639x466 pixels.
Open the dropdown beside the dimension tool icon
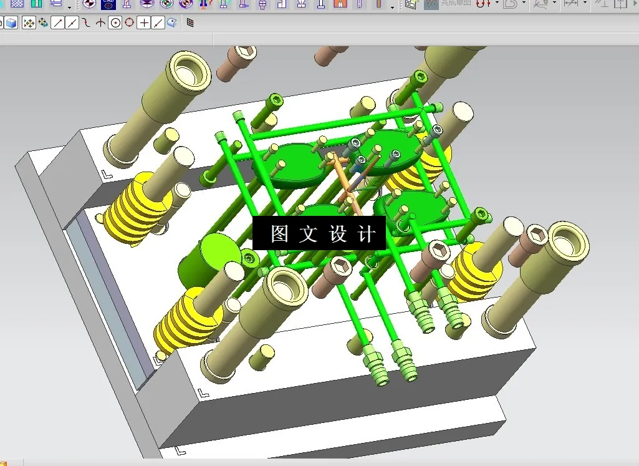click(x=584, y=5)
